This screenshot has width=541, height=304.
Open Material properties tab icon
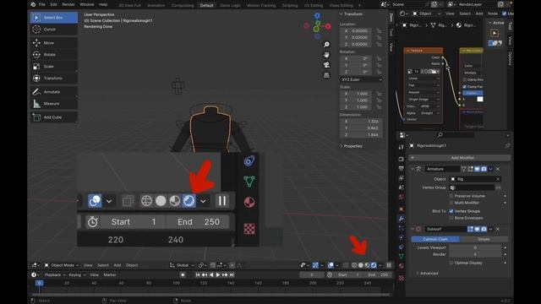401,266
